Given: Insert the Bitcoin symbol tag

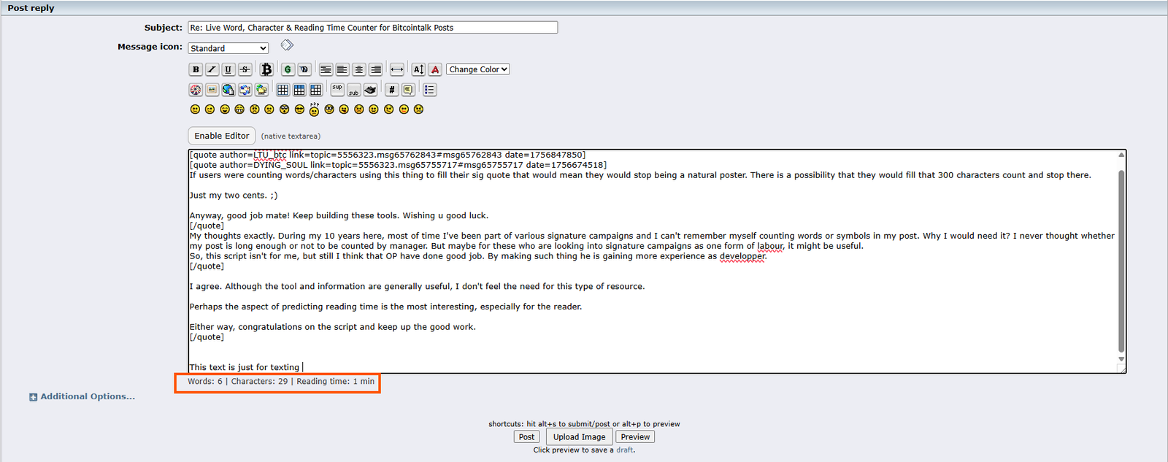Looking at the screenshot, I should coord(266,69).
